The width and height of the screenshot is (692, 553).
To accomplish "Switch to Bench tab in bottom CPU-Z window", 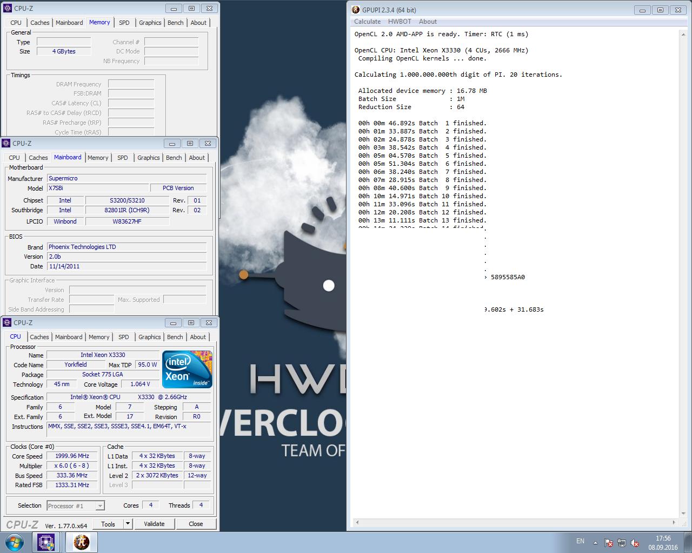I will (175, 337).
